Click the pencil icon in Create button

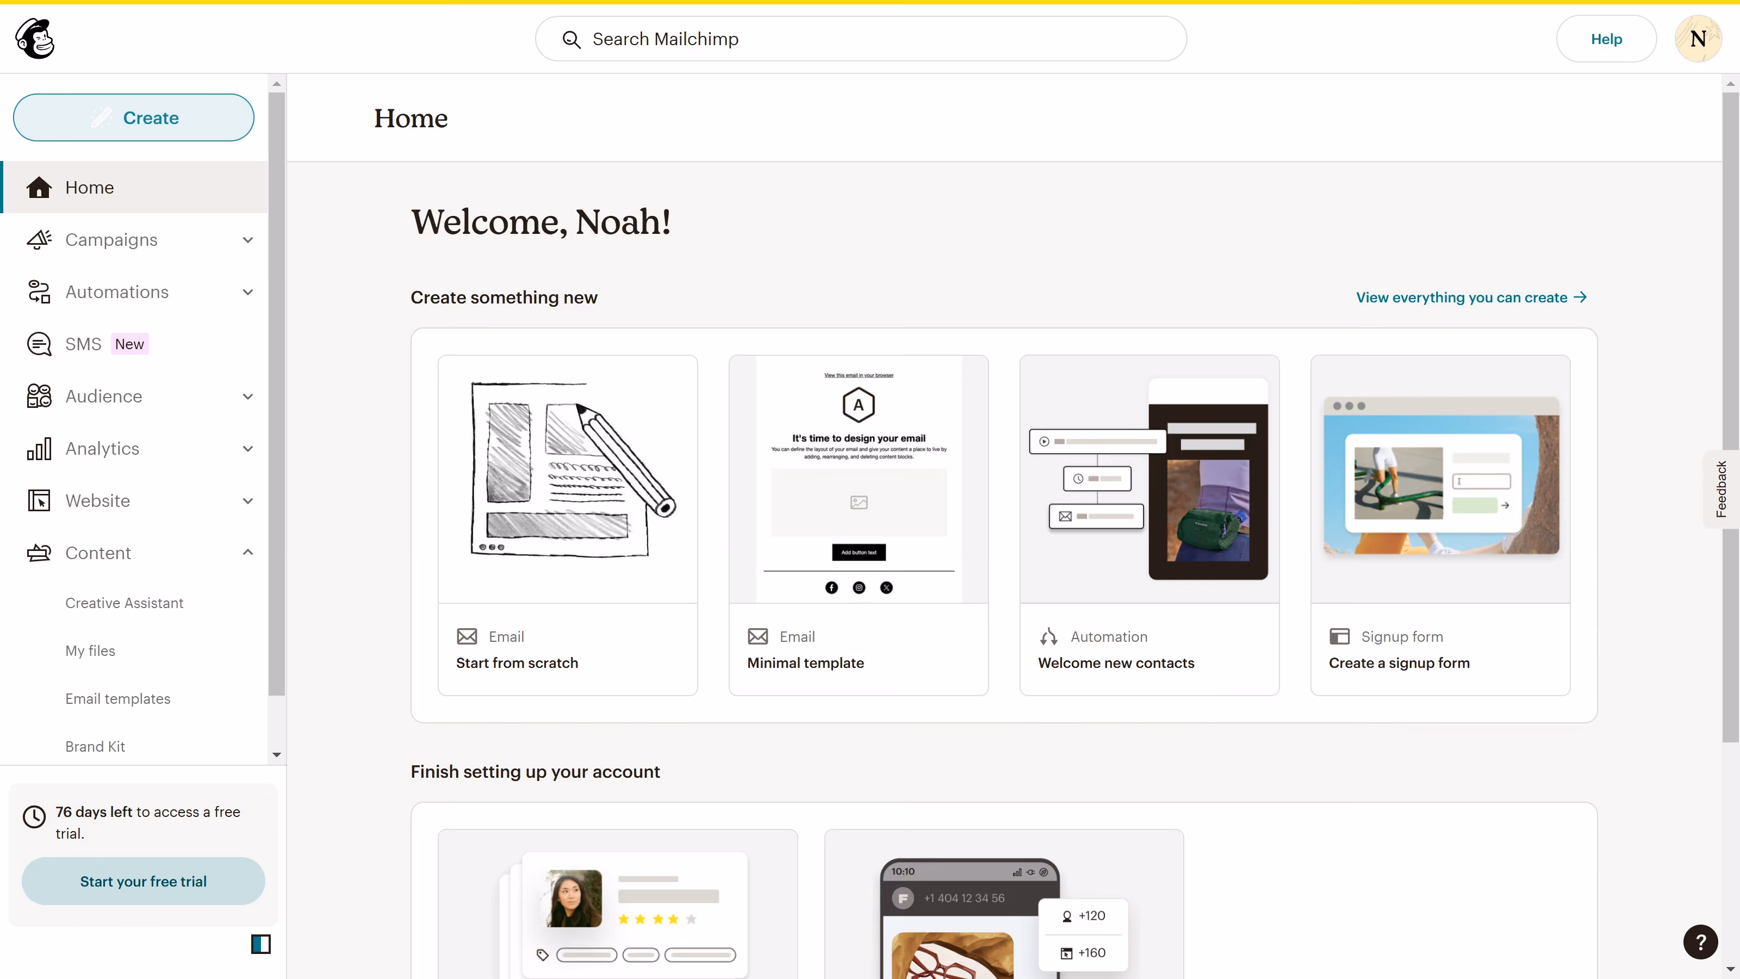[101, 117]
